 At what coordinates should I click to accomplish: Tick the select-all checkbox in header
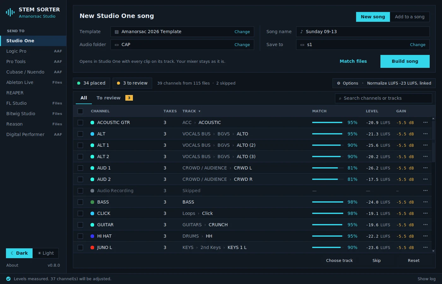tap(80, 111)
